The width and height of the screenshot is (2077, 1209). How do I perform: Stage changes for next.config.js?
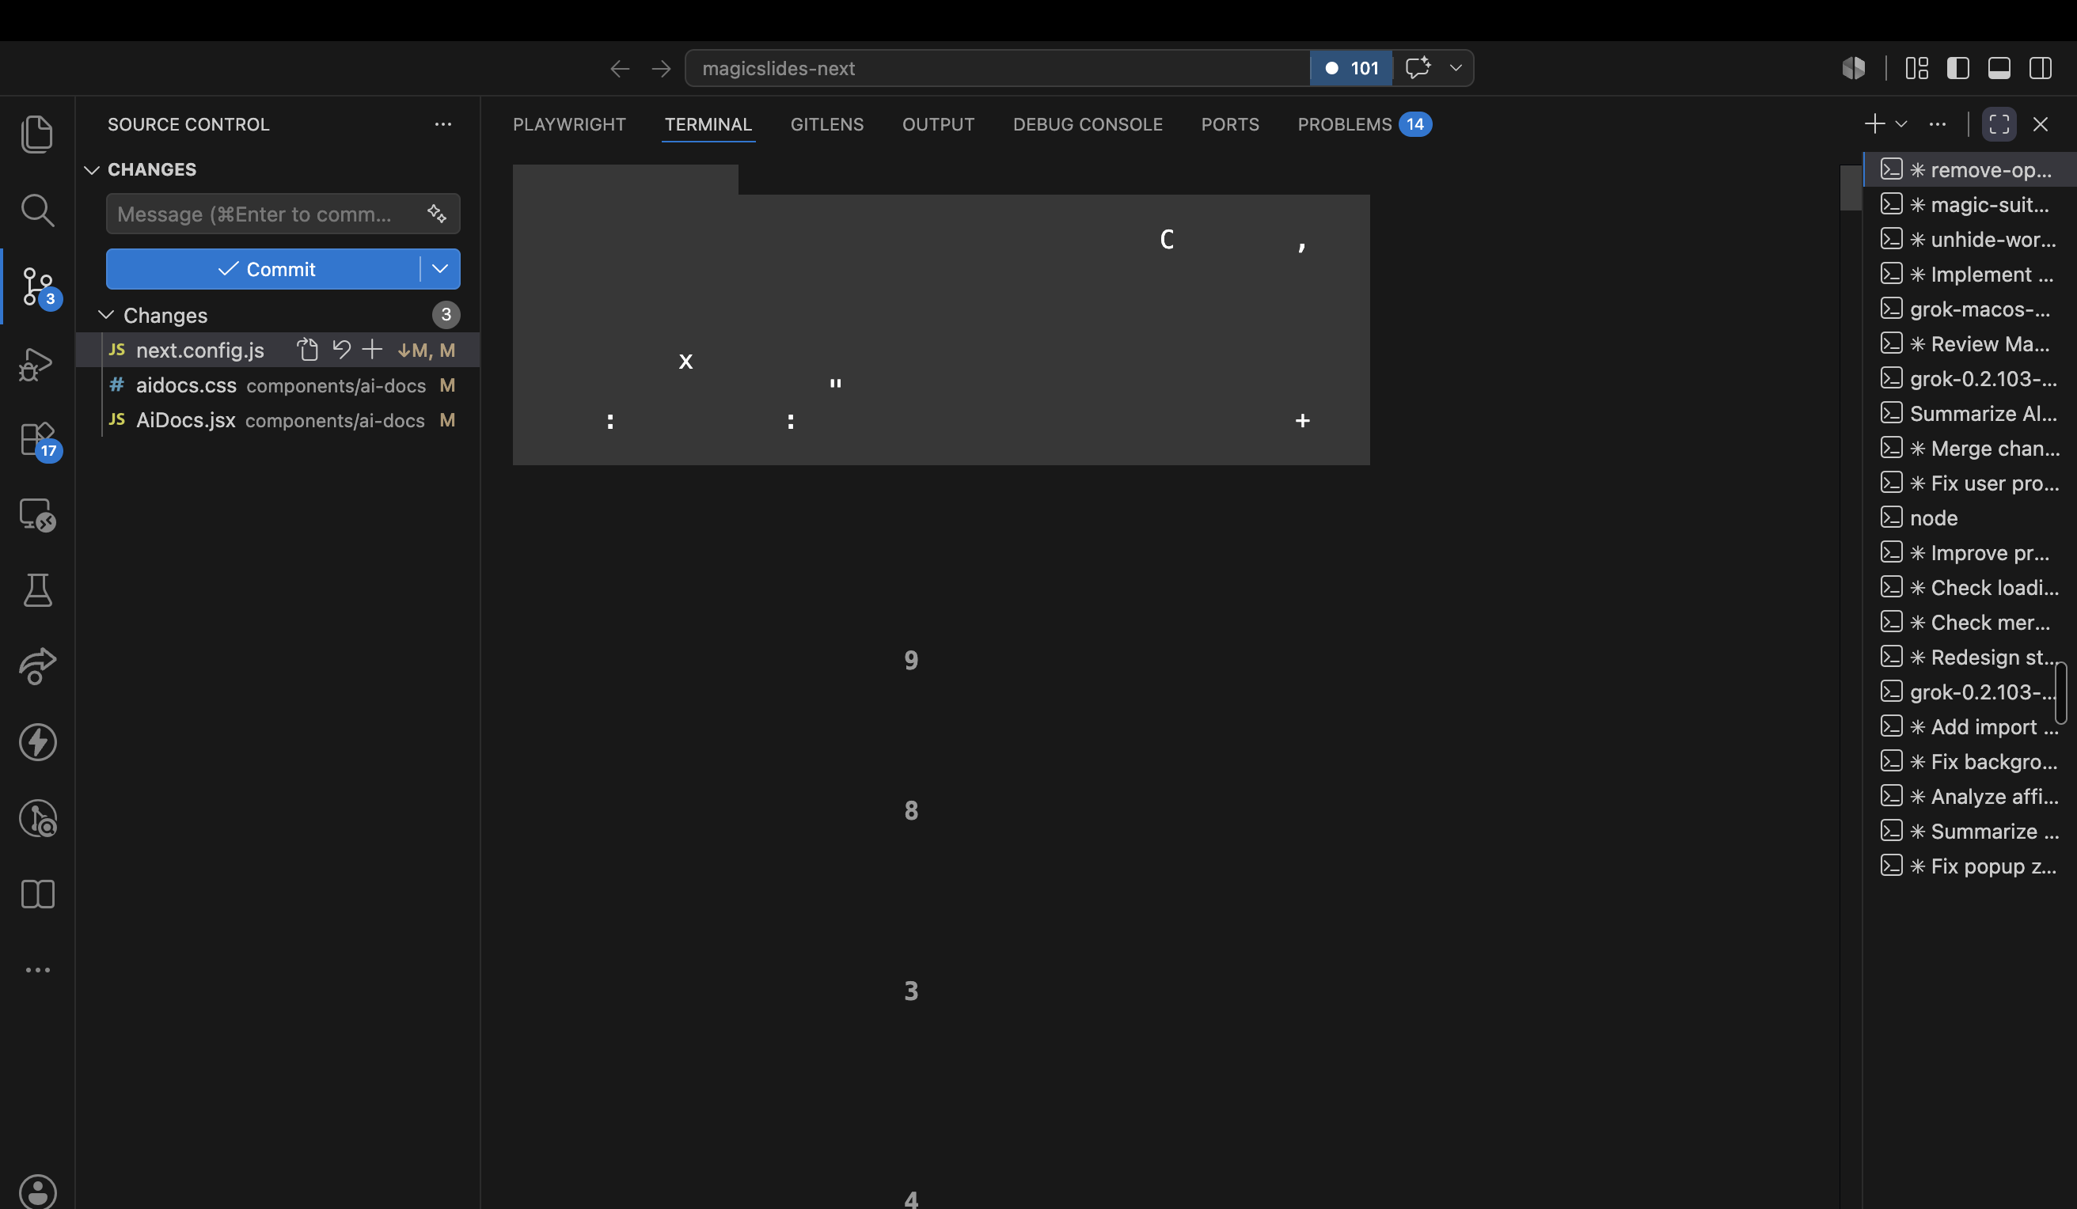373,351
